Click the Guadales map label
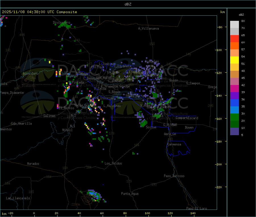 click(x=152, y=61)
